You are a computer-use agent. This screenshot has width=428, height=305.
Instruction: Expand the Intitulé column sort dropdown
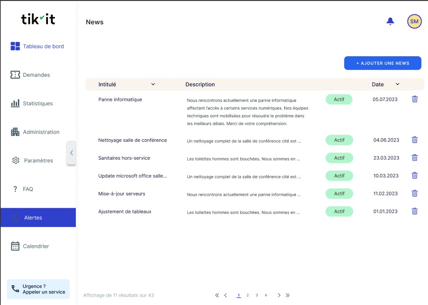(153, 84)
